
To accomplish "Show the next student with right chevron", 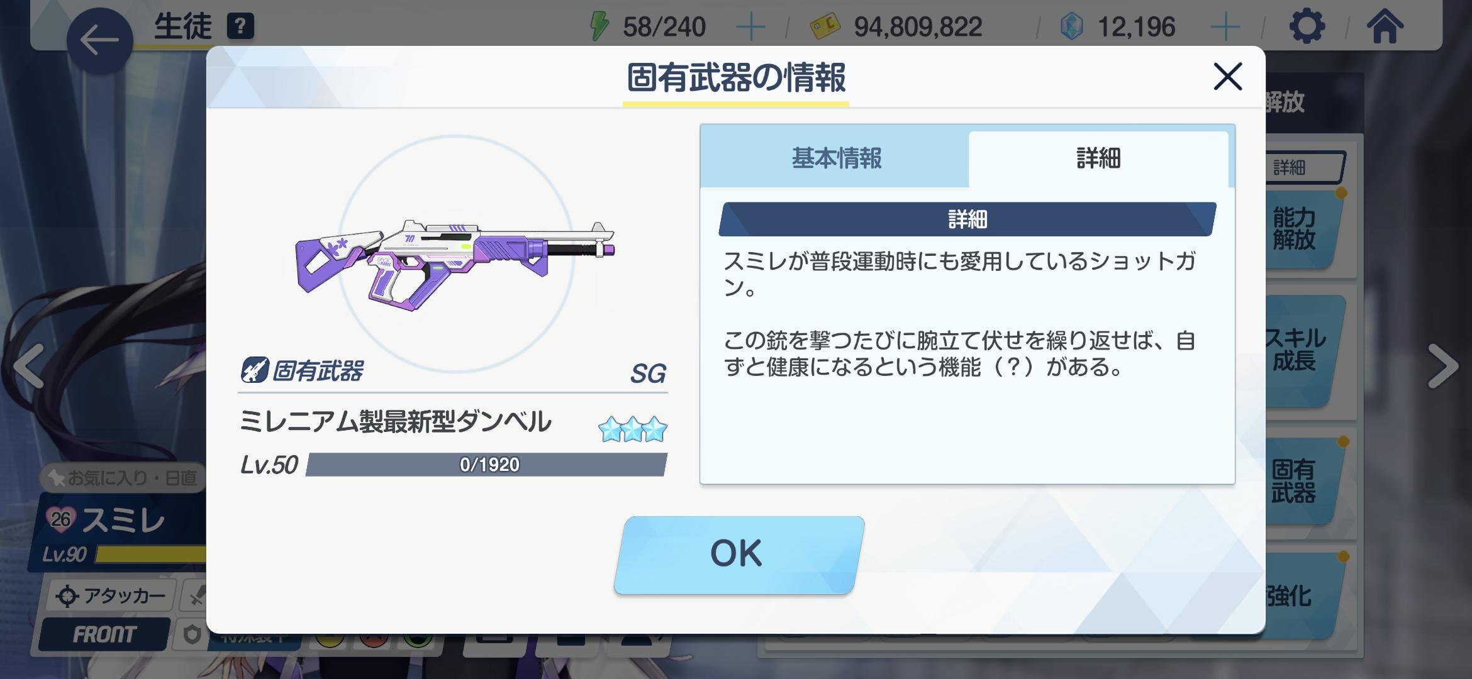I will 1443,365.
